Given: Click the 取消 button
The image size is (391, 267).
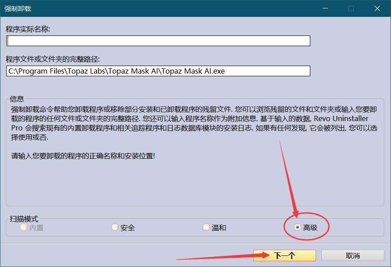Looking at the screenshot, I should click(353, 255).
